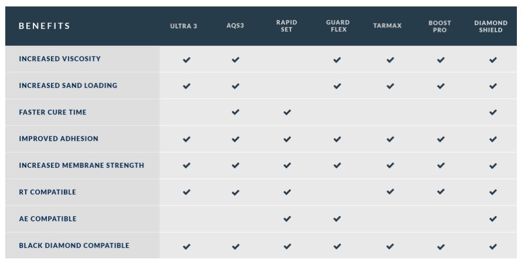Image resolution: width=521 pixels, height=266 pixels.
Task: Select the Diamond Shield column header
Action: [x=490, y=26]
